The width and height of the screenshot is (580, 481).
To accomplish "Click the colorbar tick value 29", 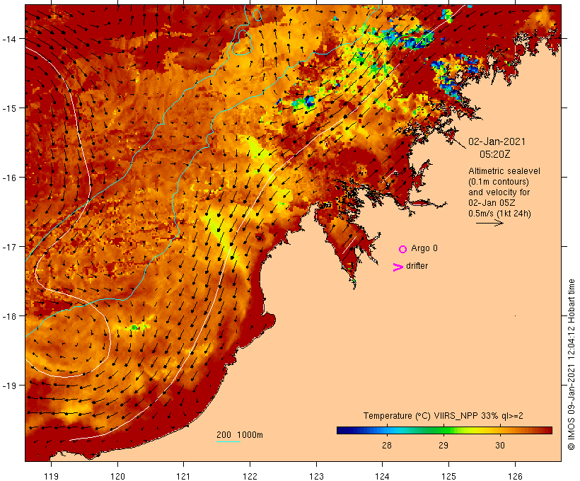I will 443,445.
